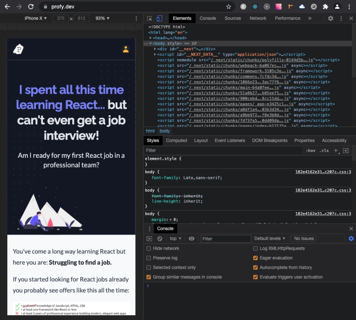The height and width of the screenshot is (320, 356).
Task: Open the console drawer three-dot menu
Action: [149, 229]
